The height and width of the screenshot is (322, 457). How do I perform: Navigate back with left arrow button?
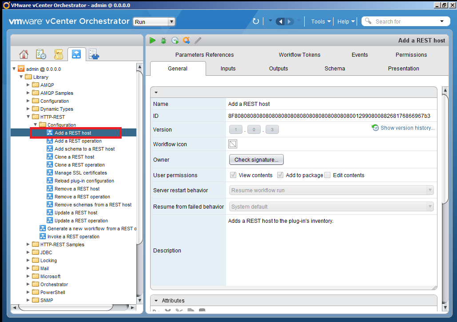[x=280, y=21]
